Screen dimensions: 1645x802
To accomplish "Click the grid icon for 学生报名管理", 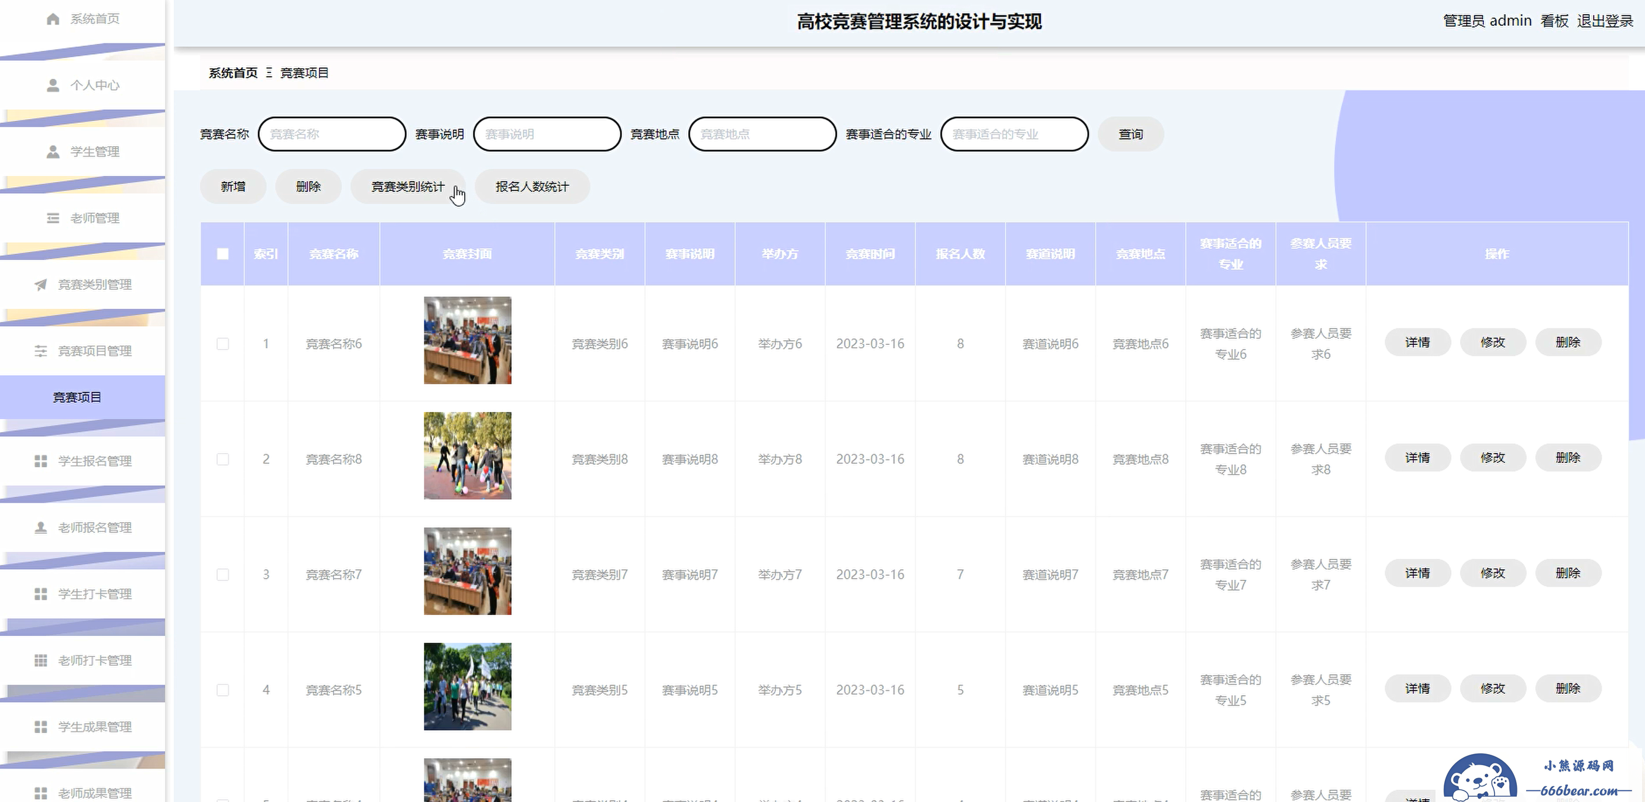I will (41, 461).
